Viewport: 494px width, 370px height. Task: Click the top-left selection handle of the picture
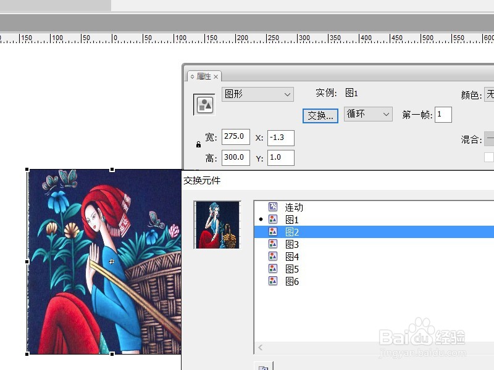pyautogui.click(x=27, y=170)
